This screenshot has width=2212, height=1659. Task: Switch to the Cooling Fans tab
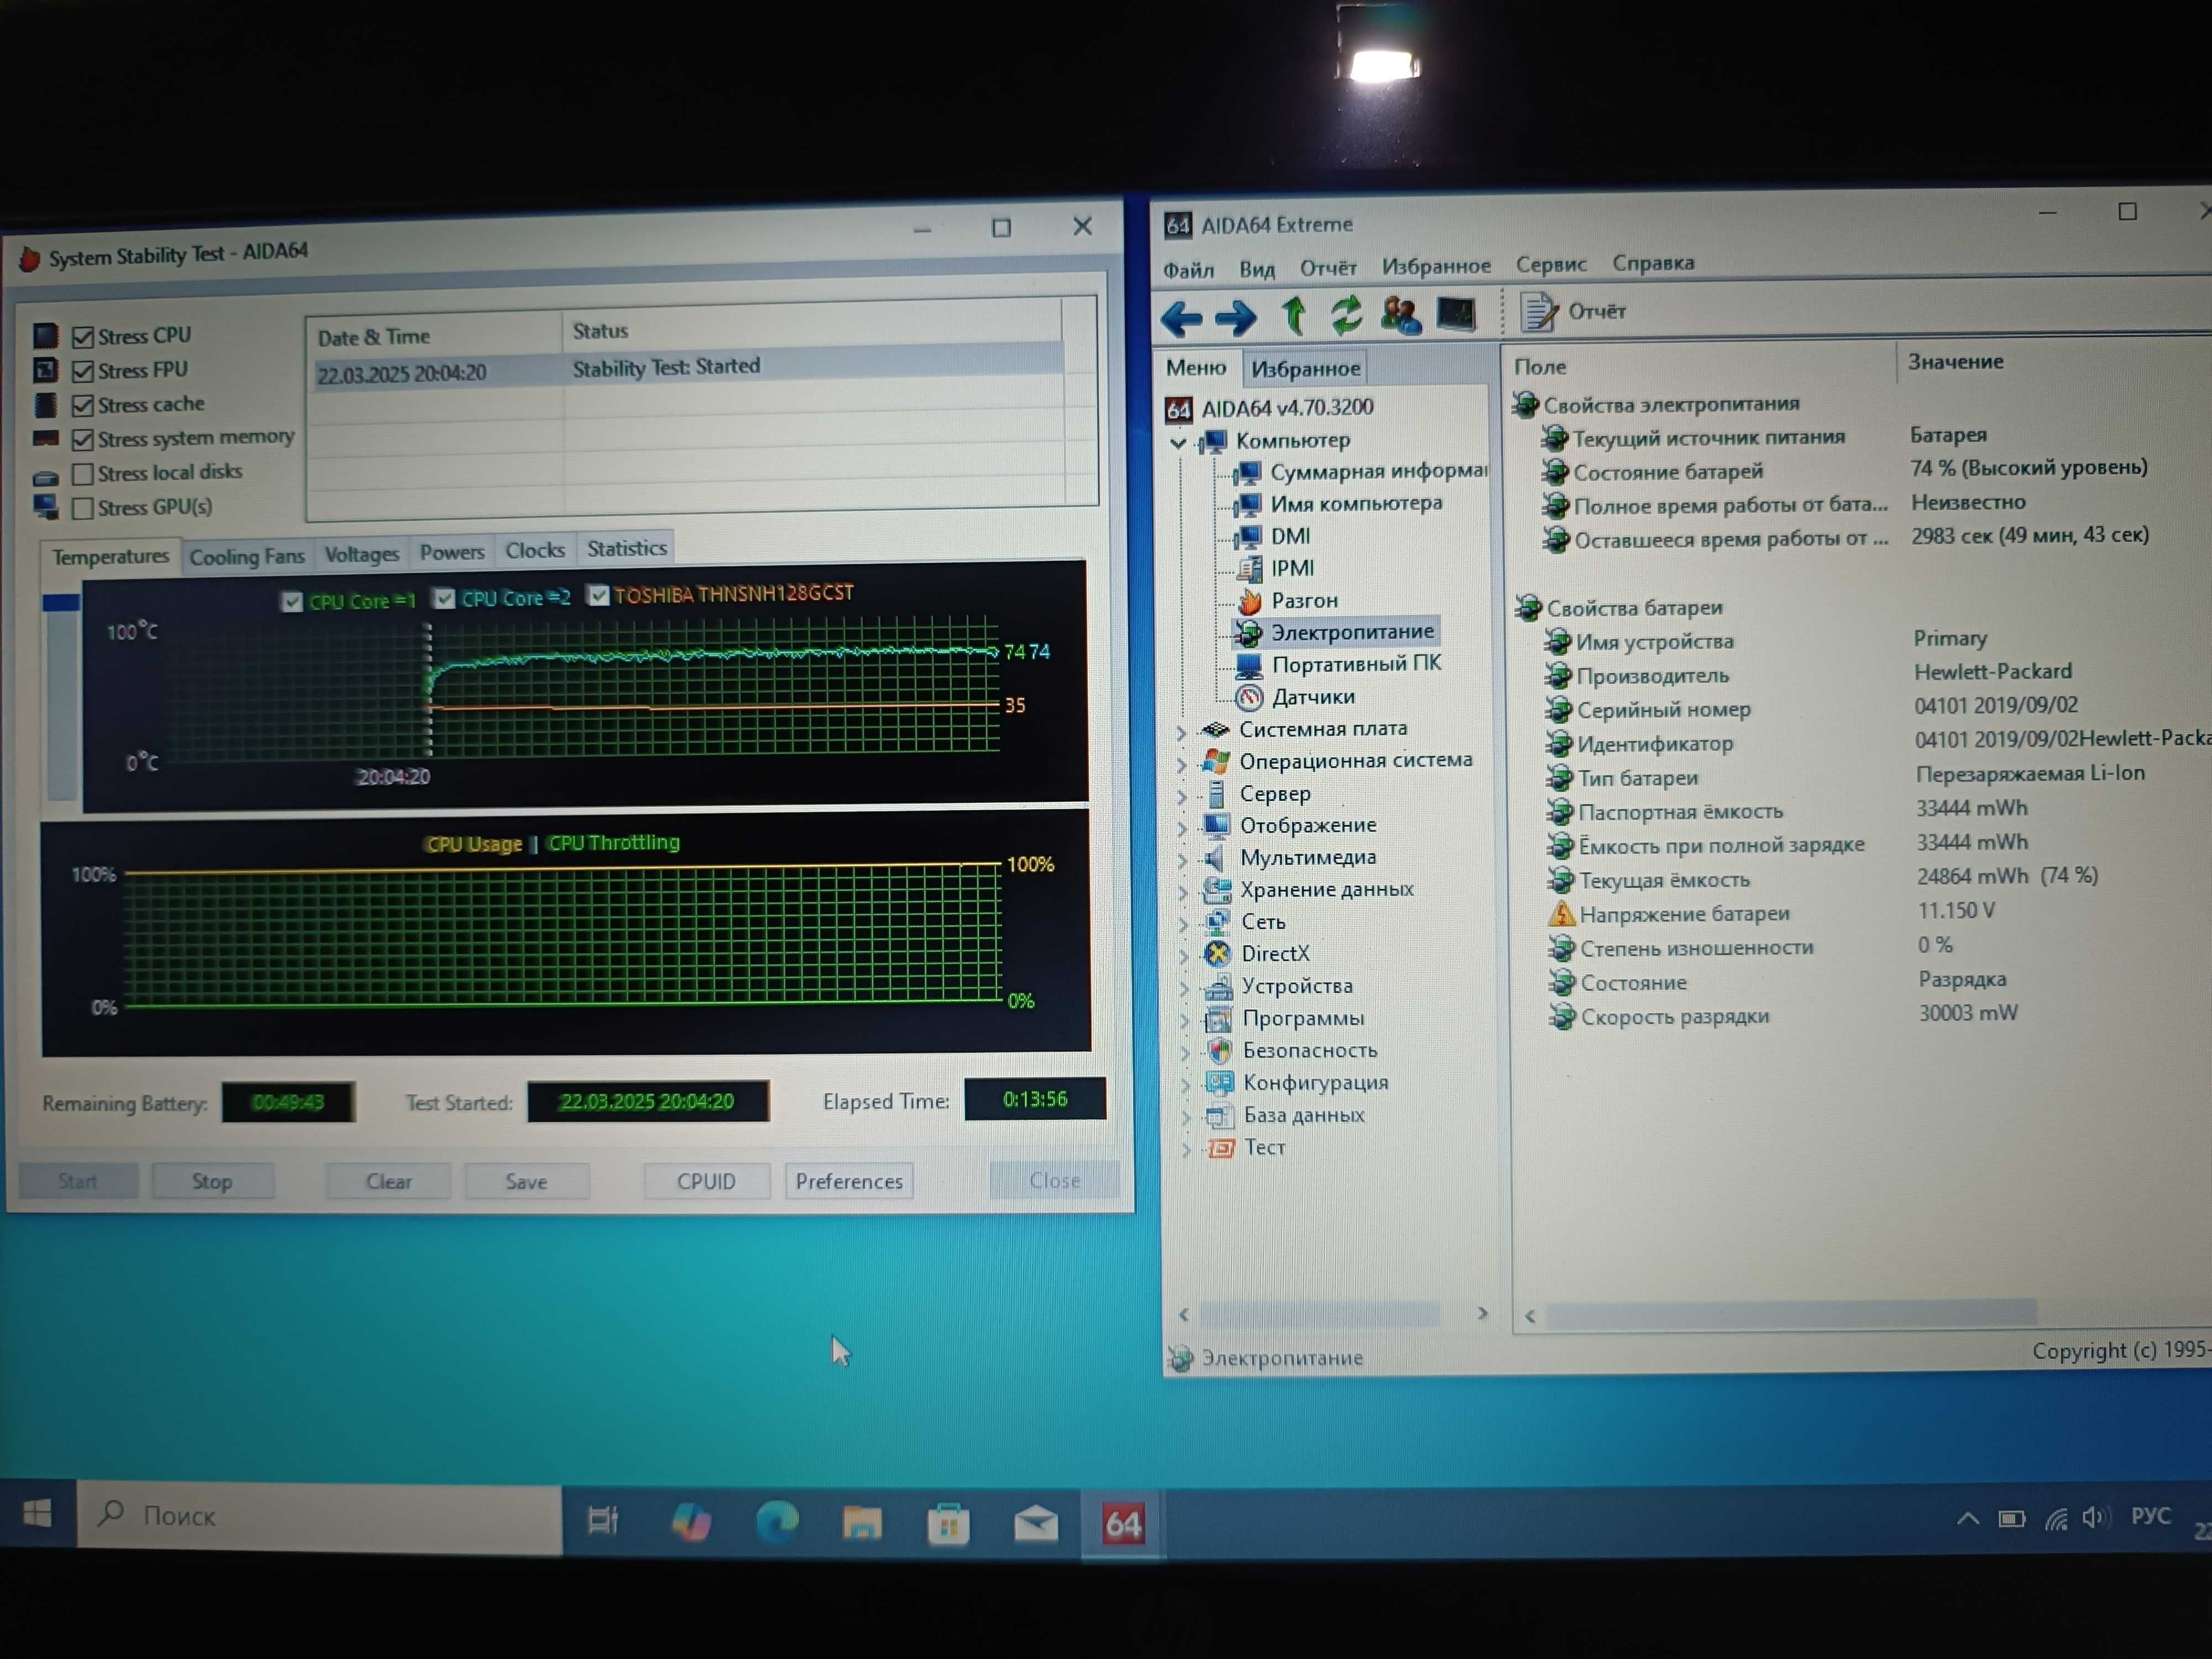coord(247,557)
